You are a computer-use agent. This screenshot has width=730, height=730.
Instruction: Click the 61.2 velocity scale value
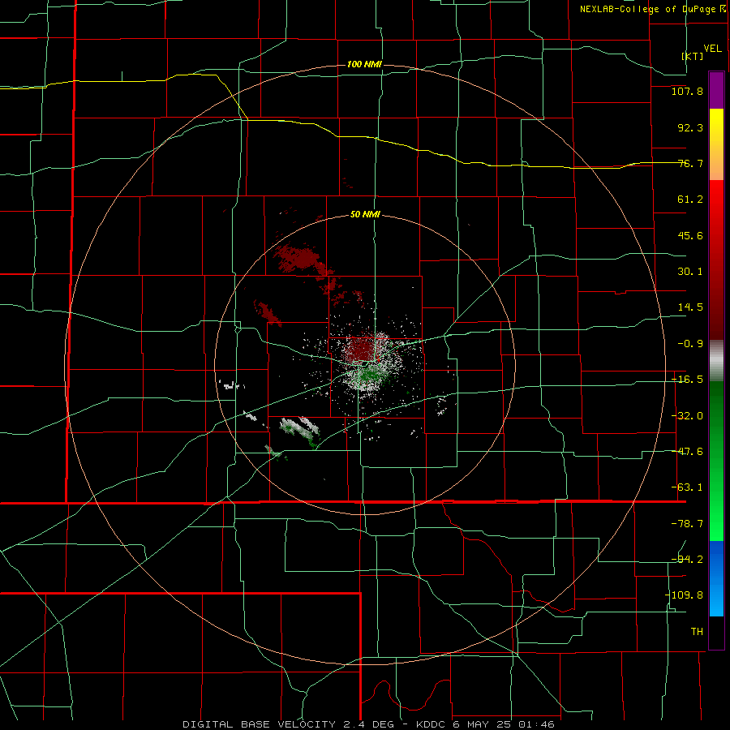[690, 200]
